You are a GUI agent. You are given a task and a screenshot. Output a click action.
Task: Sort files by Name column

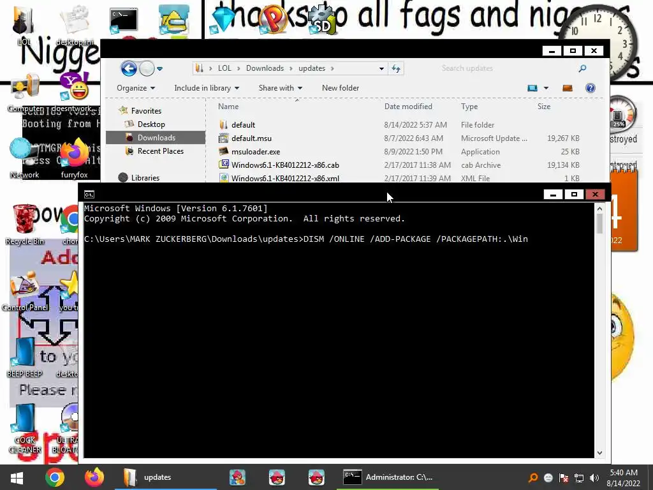(228, 107)
